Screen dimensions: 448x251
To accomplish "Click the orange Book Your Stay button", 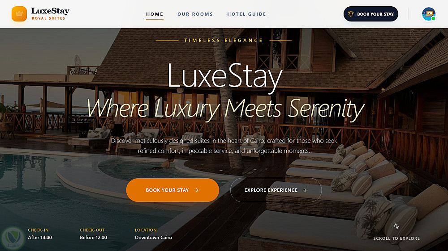I will click(172, 190).
